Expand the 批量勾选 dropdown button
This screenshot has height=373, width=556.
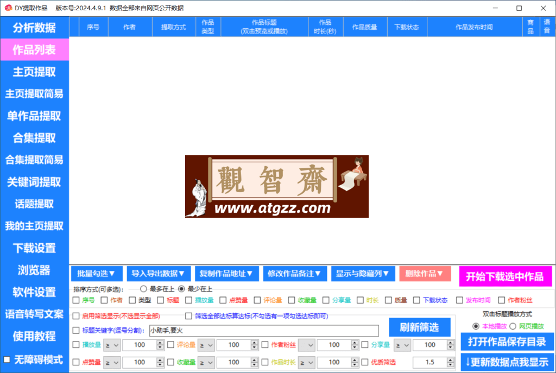click(x=97, y=274)
